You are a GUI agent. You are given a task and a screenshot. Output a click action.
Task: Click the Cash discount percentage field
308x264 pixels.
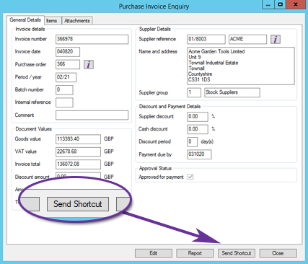pyautogui.click(x=198, y=129)
